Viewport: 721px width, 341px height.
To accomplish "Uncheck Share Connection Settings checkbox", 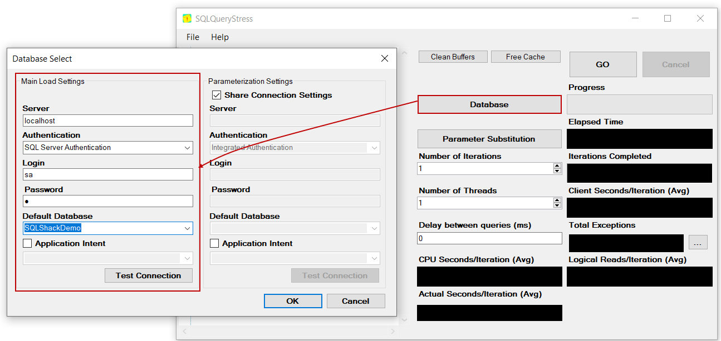I will pyautogui.click(x=217, y=95).
